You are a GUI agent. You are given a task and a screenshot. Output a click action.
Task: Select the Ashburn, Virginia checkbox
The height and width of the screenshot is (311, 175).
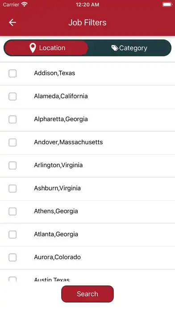(x=12, y=189)
